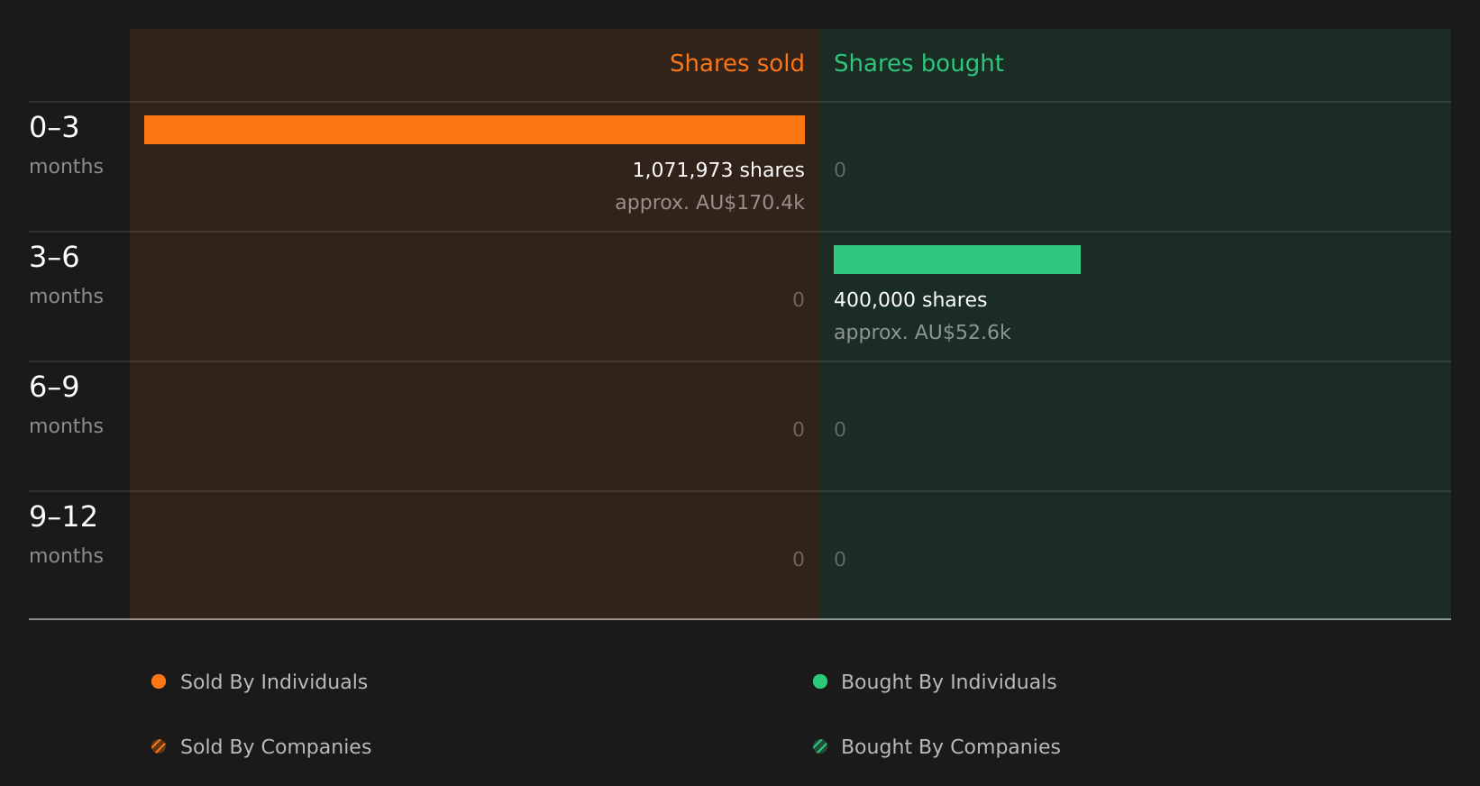The height and width of the screenshot is (786, 1480).
Task: Click the 6–9 months row label
Action: pyautogui.click(x=66, y=405)
